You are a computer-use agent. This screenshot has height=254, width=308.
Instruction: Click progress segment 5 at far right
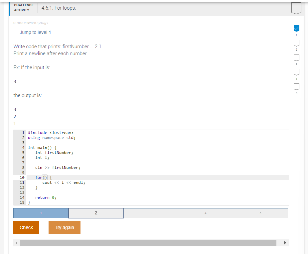pos(260,213)
